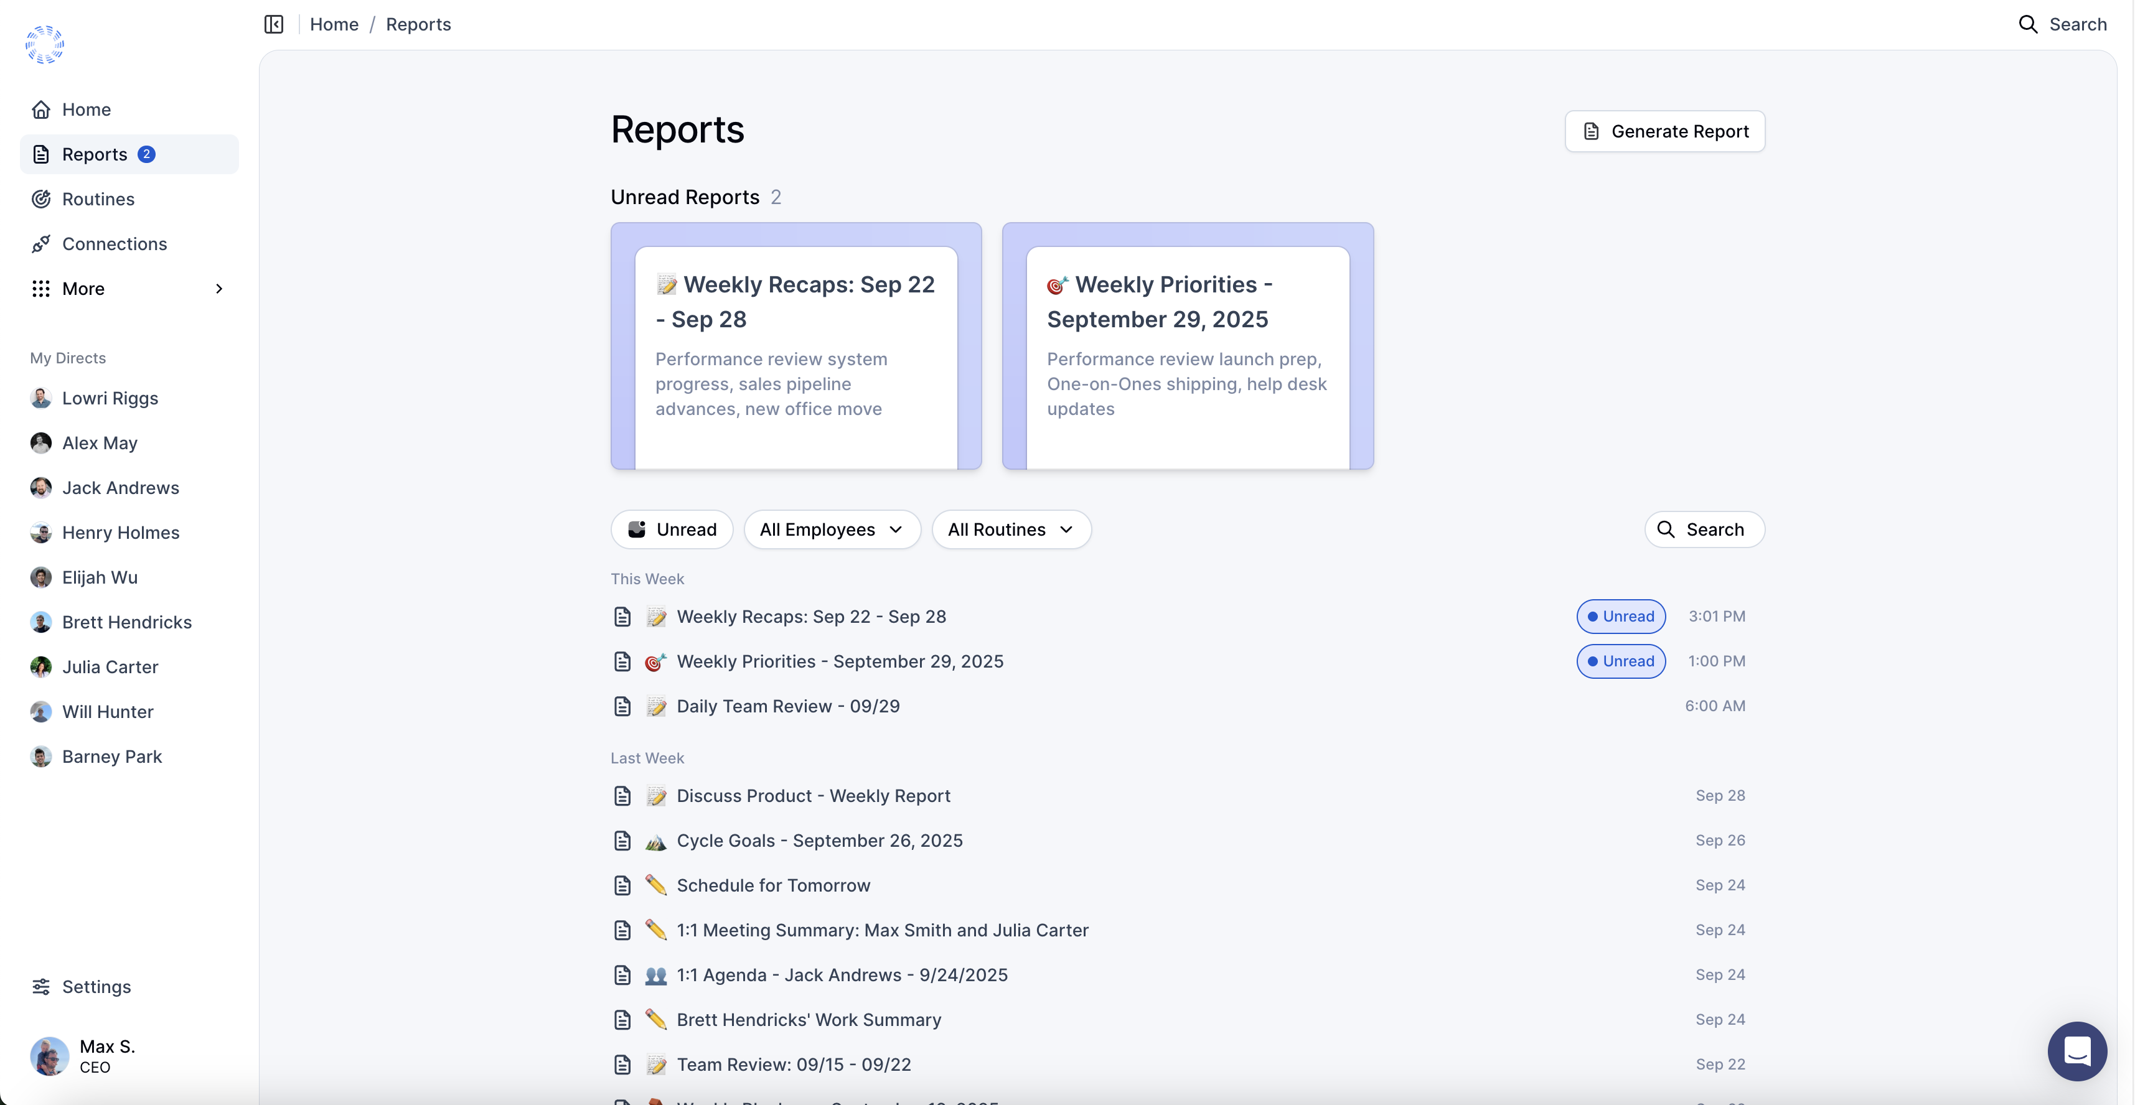Go to Home in sidebar
Viewport: 2135px width, 1105px height.
click(86, 110)
